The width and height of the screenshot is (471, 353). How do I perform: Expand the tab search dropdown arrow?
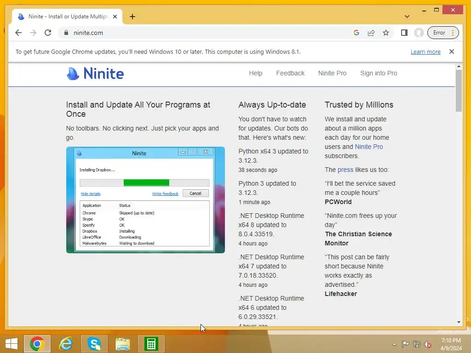(407, 17)
